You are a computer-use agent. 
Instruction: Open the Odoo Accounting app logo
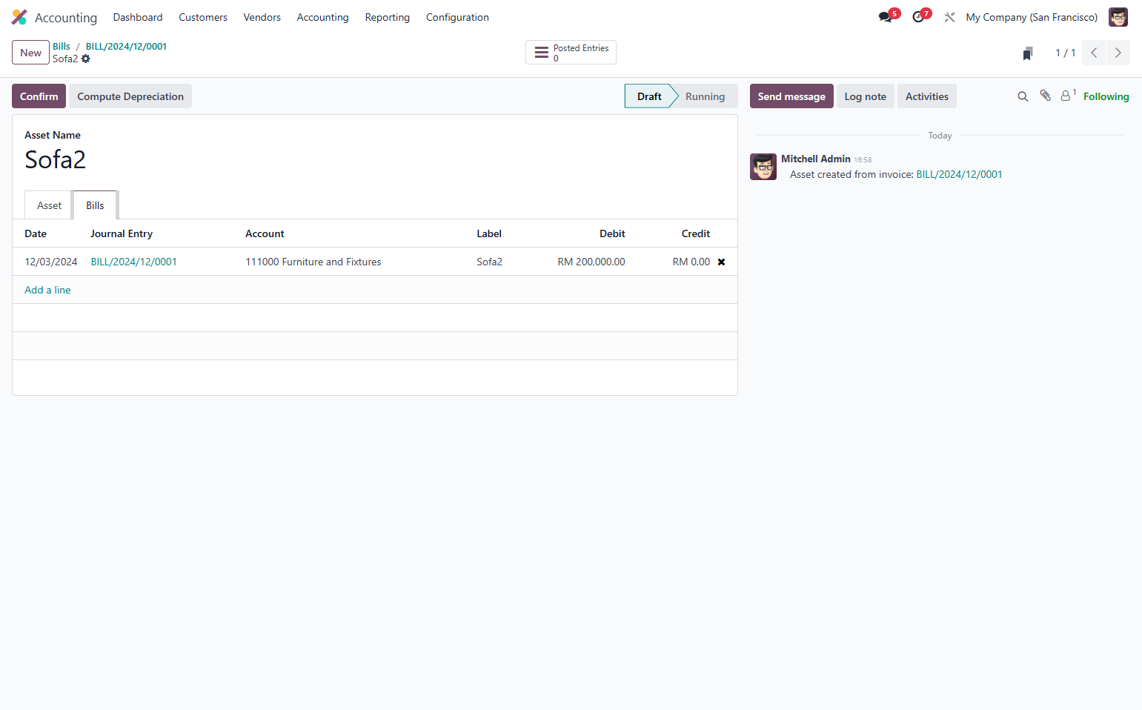tap(19, 17)
